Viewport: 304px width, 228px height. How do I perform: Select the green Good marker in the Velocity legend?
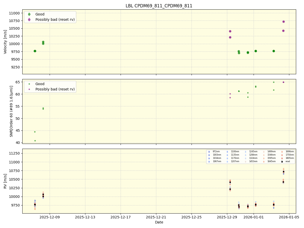(x=30, y=14)
